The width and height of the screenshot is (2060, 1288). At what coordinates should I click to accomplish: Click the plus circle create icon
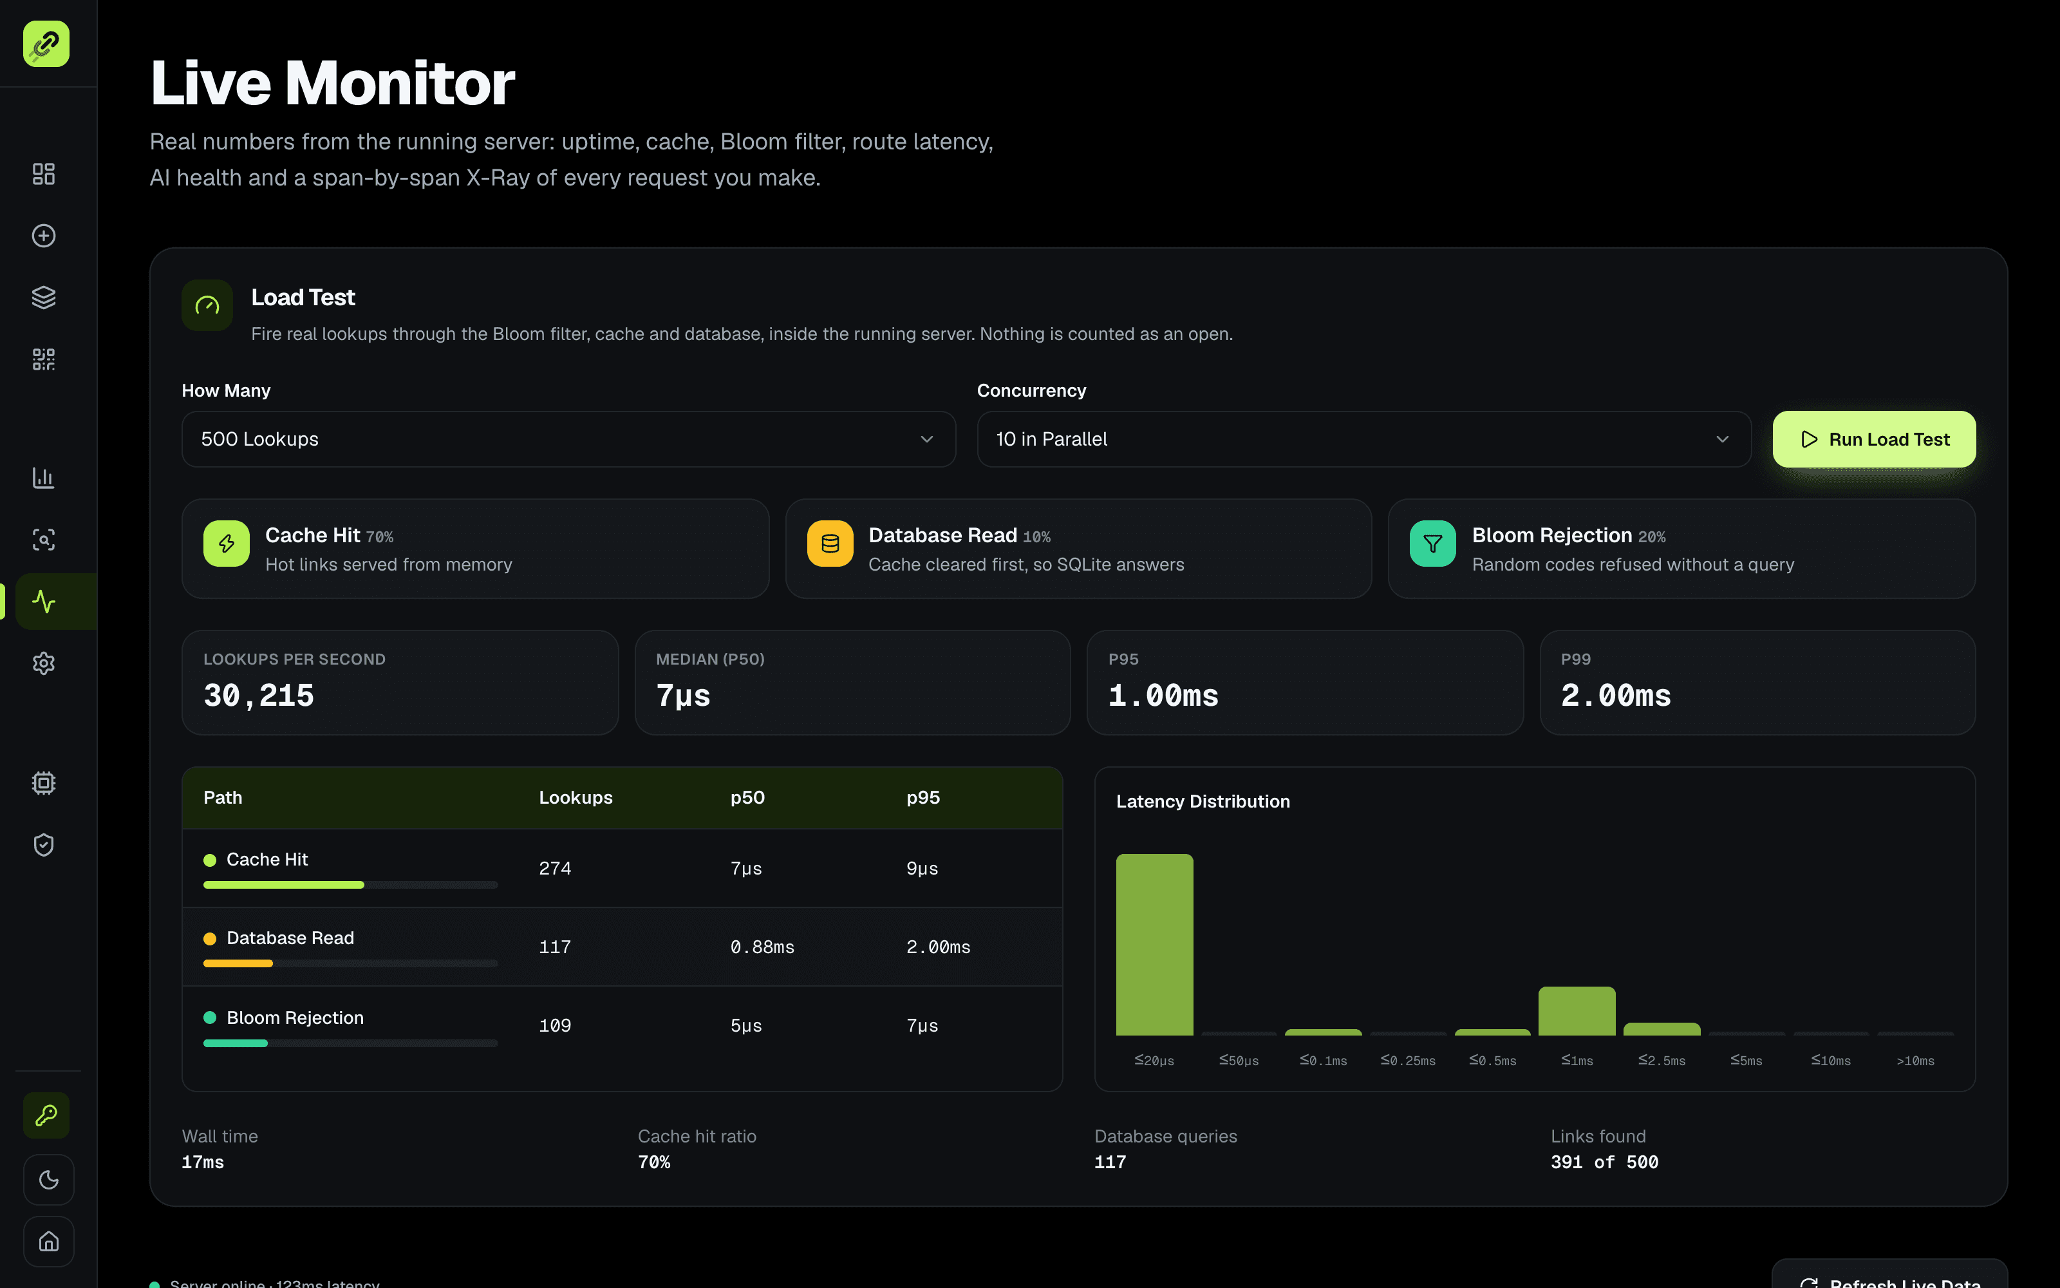(43, 236)
